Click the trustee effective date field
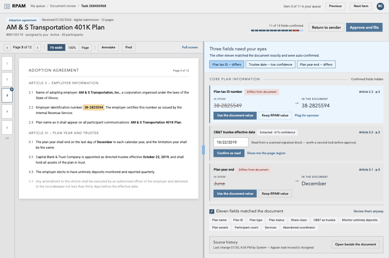This screenshot has height=258, width=389. click(231, 142)
